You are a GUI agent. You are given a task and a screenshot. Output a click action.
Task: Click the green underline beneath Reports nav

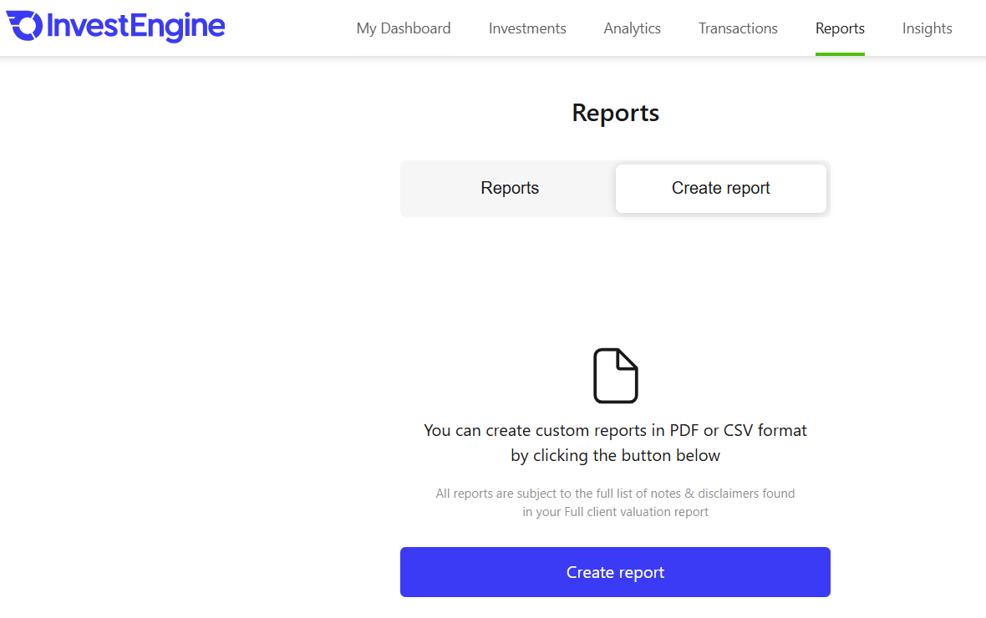point(840,53)
